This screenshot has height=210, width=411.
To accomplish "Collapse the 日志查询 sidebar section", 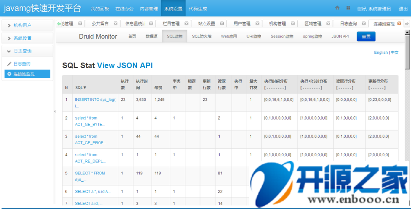I will [x=27, y=51].
